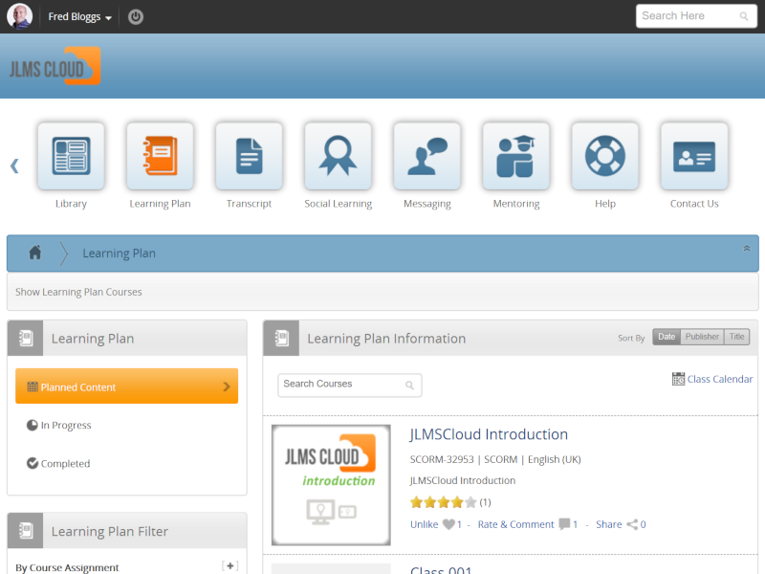Click the Learning Plan breadcrumb

tap(119, 254)
